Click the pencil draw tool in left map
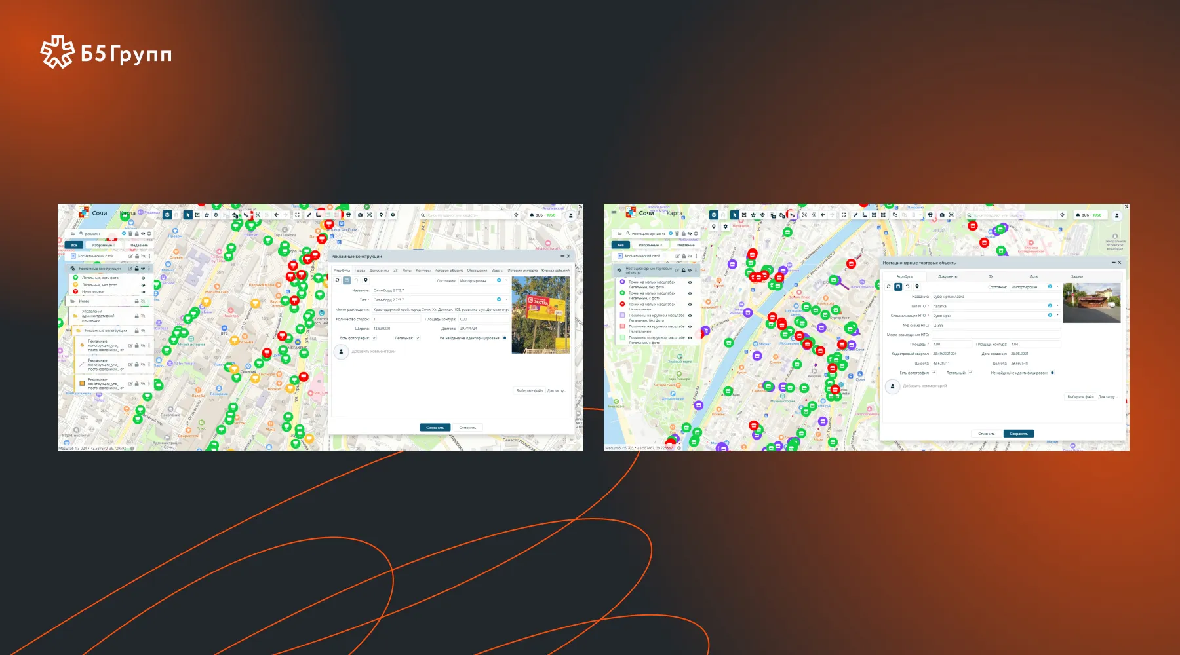Screen dimensions: 1180x655 pos(309,215)
